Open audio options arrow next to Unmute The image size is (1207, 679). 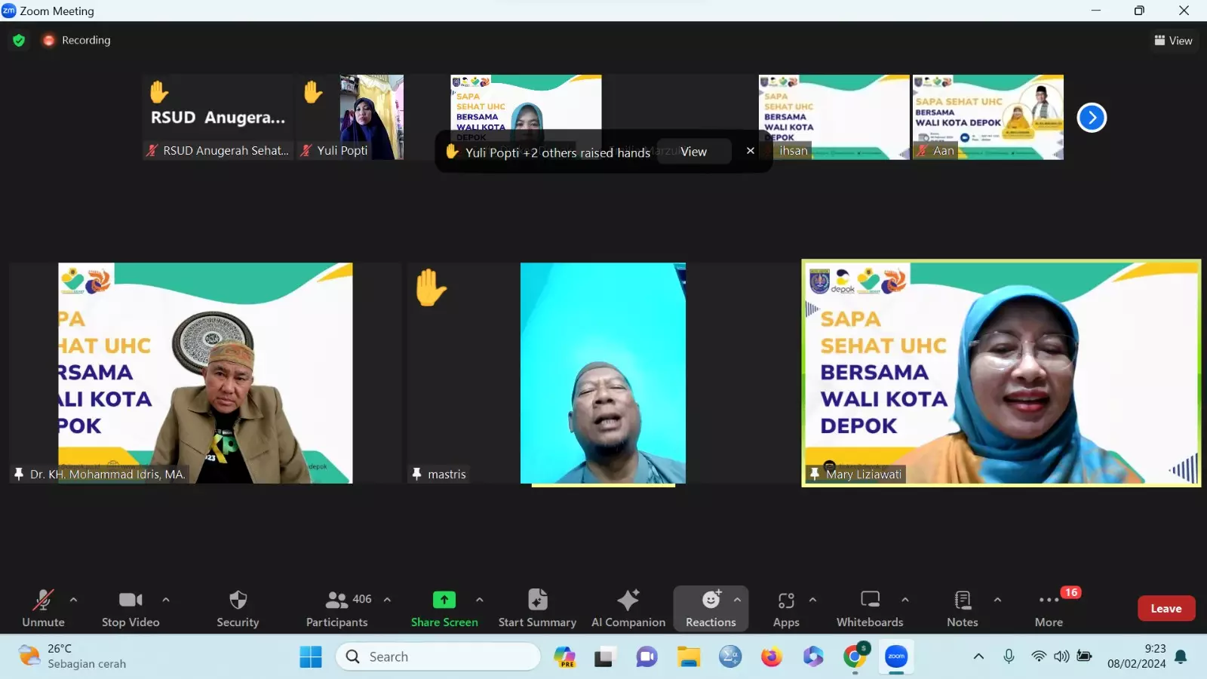(x=73, y=600)
